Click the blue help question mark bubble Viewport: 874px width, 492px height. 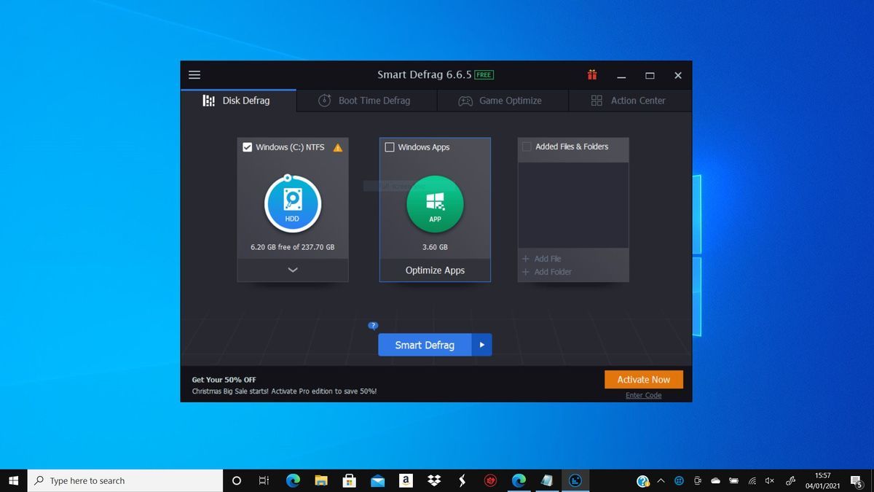[x=373, y=326]
